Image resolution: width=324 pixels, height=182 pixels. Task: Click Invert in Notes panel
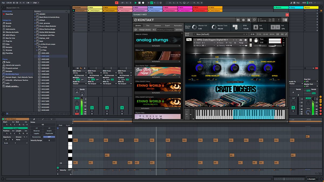click(49, 131)
